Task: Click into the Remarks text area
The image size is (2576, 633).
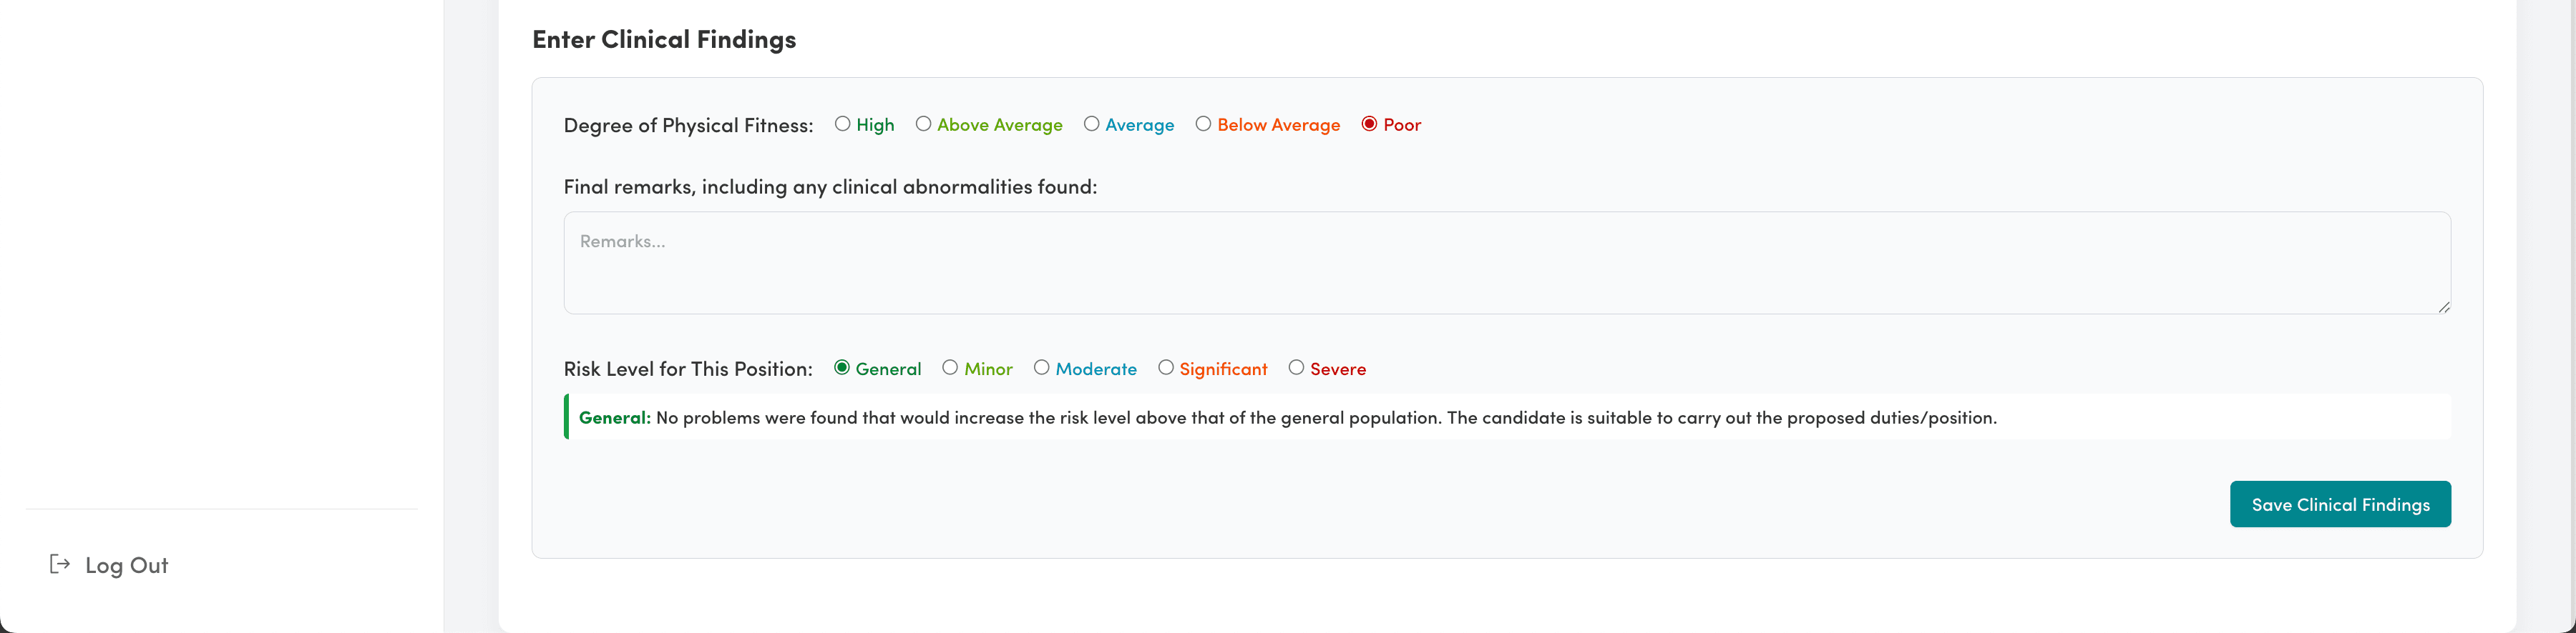Action: (x=1506, y=263)
